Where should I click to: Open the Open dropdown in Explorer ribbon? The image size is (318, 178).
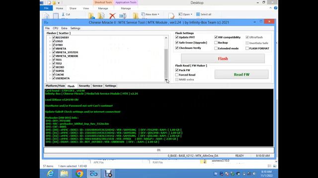click(x=185, y=14)
